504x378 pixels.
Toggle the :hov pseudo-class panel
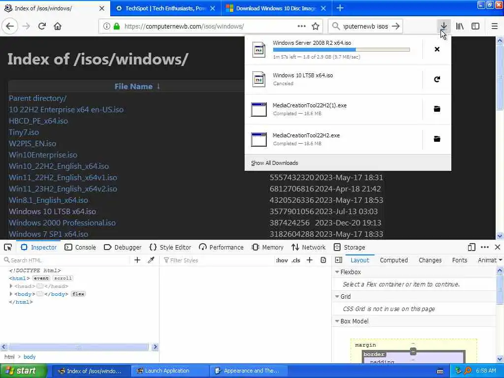(282, 260)
